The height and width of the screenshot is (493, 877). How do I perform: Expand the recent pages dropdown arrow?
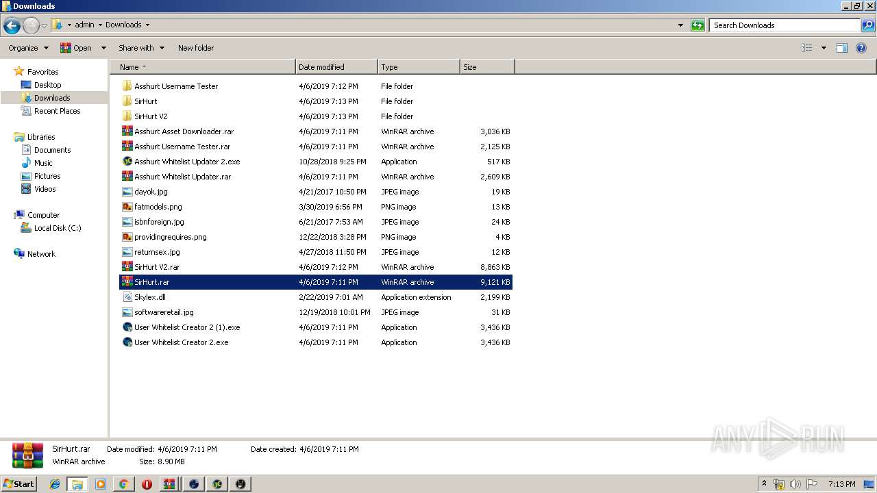tap(45, 26)
